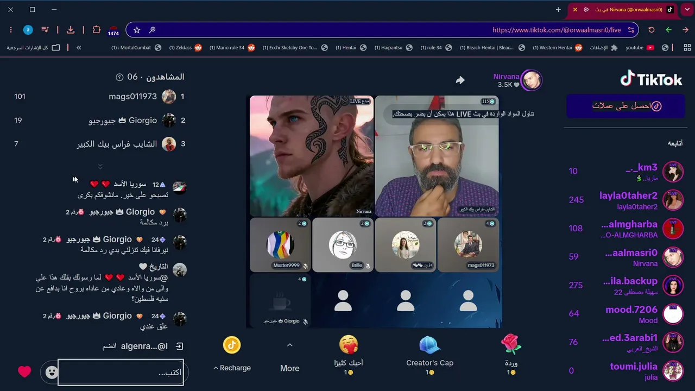Click the التاريخ commenter name
Viewport: 695px width, 391px height.
[159, 267]
